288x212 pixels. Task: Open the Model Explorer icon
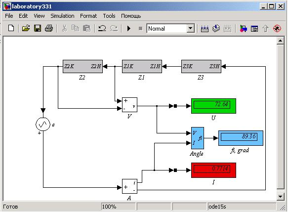(x=254, y=29)
